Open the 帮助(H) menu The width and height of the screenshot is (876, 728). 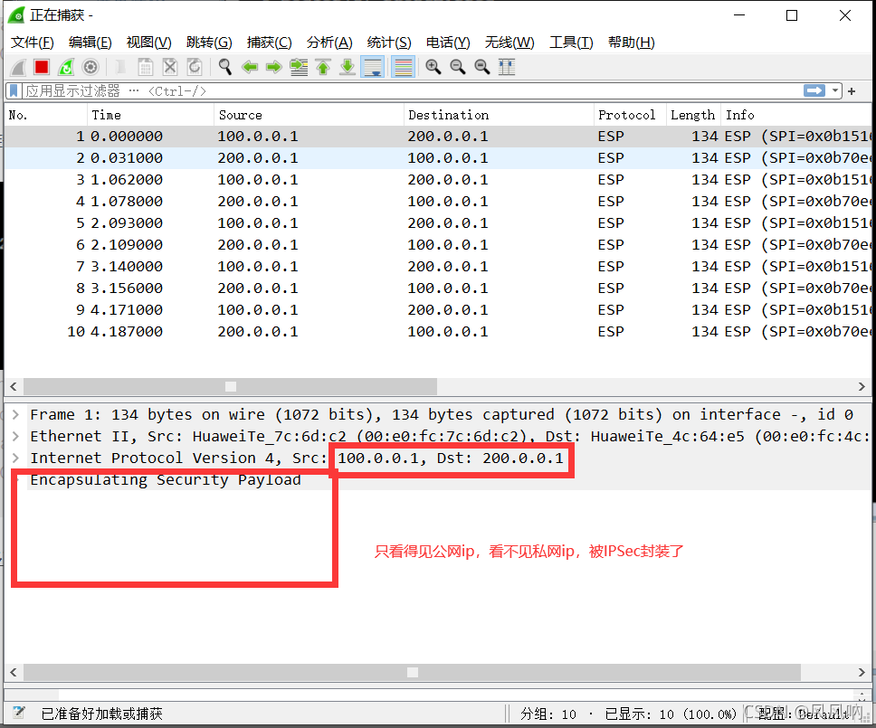632,43
